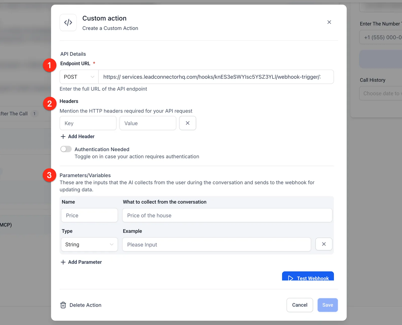This screenshot has width=402, height=325.
Task: Open the POST method dropdown
Action: tap(79, 77)
